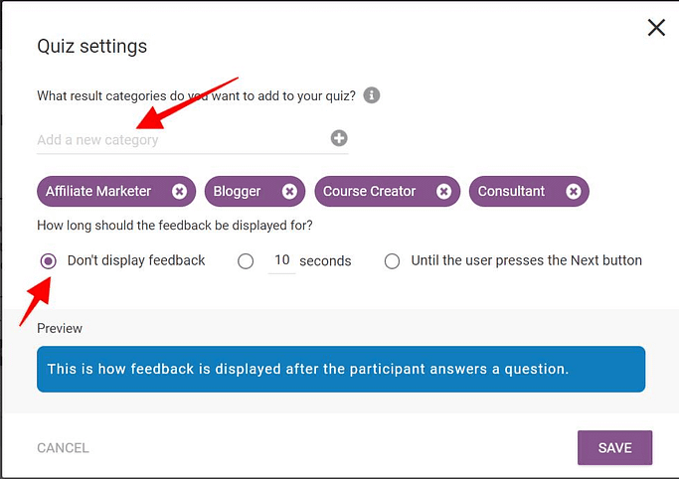This screenshot has height=479, width=679.
Task: Click the plus icon to add category
Action: 339,138
